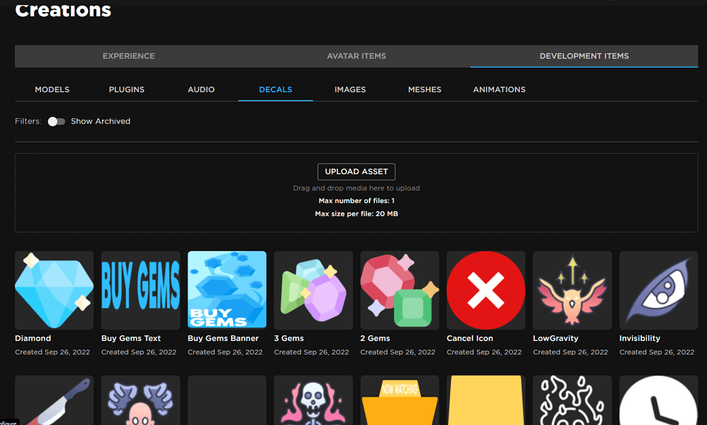The image size is (707, 425).
Task: Open the LowGravity decal
Action: click(x=572, y=290)
